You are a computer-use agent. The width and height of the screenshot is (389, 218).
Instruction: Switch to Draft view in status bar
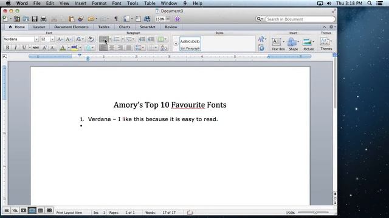coord(7,210)
